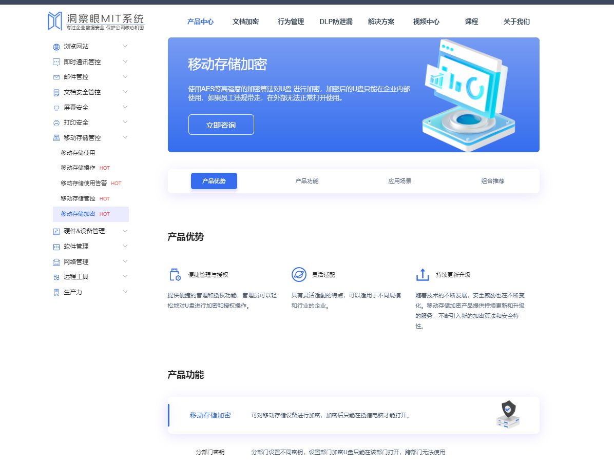This screenshot has width=614, height=466.
Task: Select the 应用场景 tab
Action: 400,181
